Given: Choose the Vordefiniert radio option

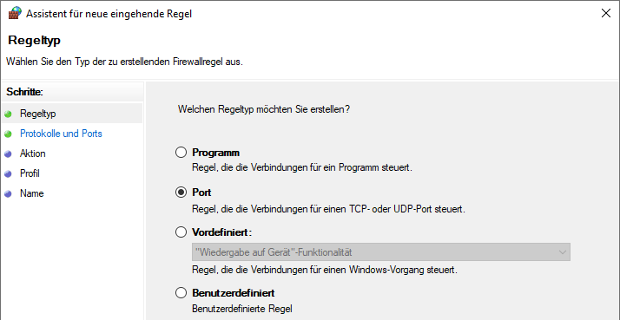Looking at the screenshot, I should (x=181, y=232).
